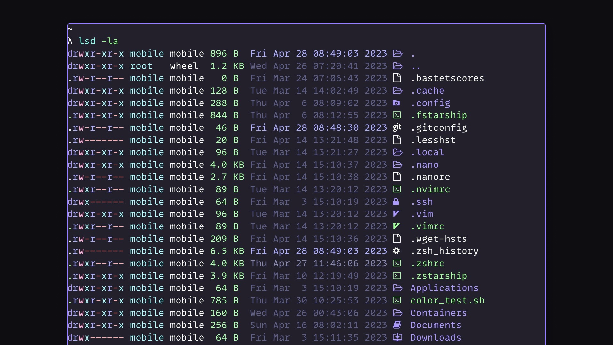Click the vim folder icon beside .vim
The width and height of the screenshot is (613, 345).
[x=396, y=214]
